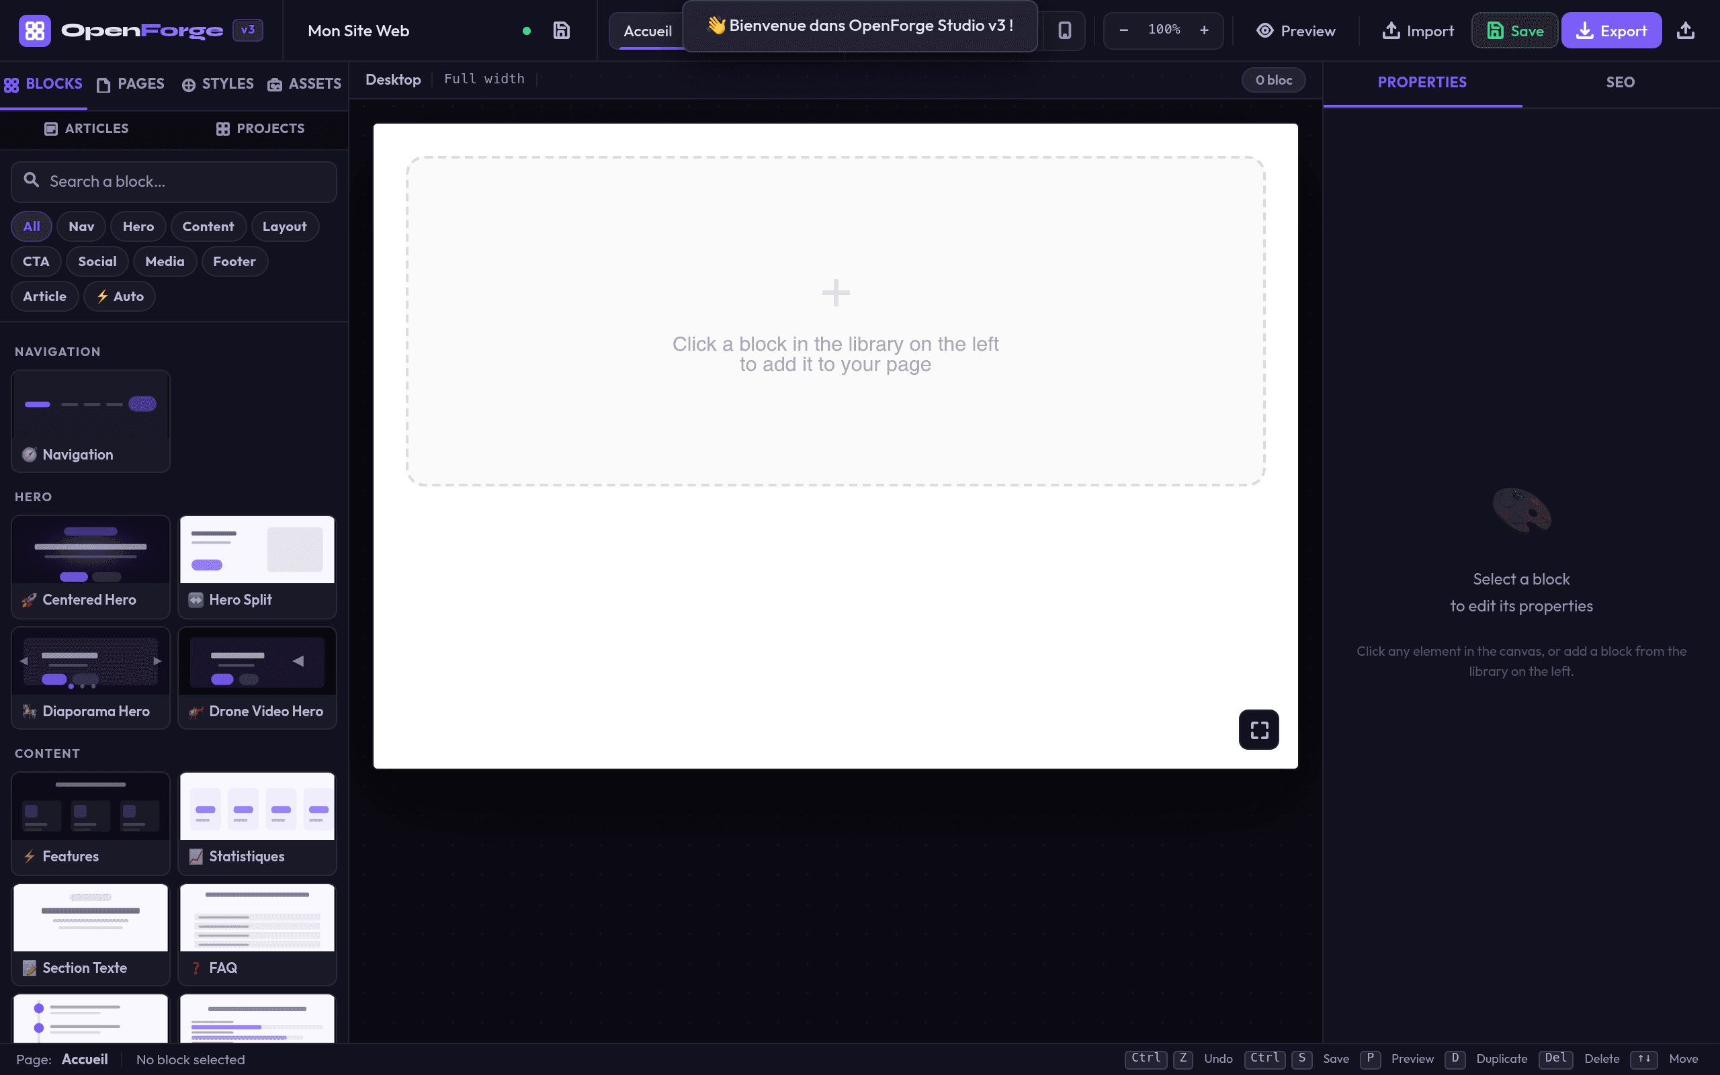Filter blocks by CTA
The width and height of the screenshot is (1720, 1075).
click(36, 261)
